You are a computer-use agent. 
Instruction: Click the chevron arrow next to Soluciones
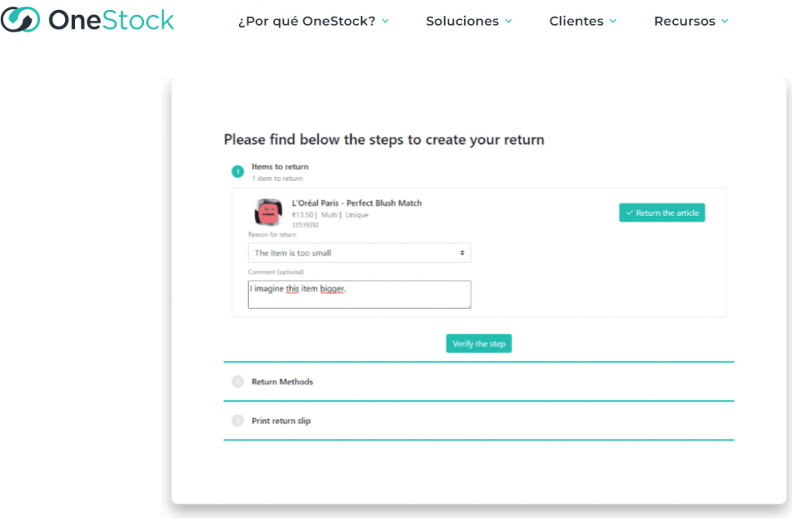[508, 21]
